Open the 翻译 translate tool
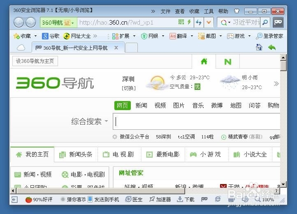 click(178, 36)
